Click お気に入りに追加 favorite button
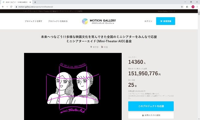The image size is (200, 120). 151,115
